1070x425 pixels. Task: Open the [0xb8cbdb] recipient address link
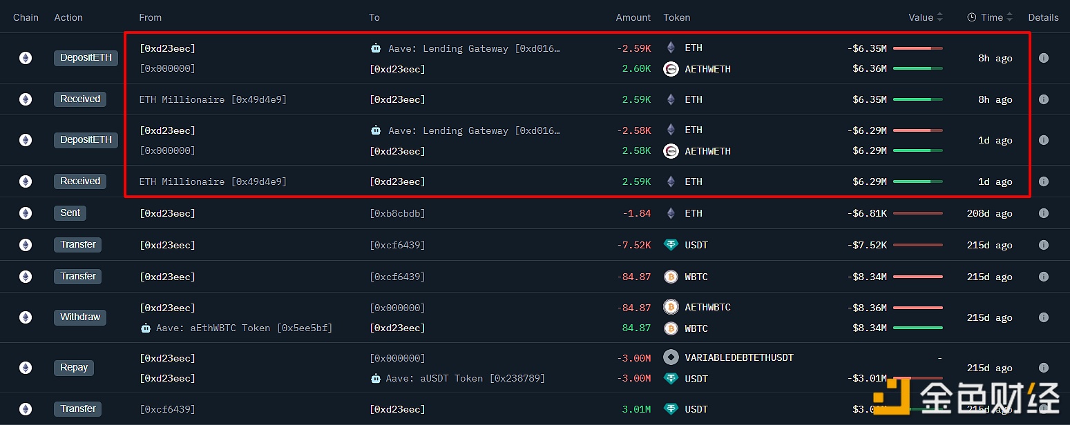[x=397, y=213]
